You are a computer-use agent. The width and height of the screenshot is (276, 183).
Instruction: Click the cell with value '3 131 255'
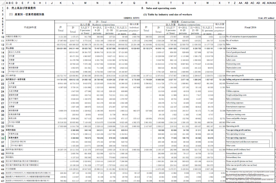[x=61, y=37]
